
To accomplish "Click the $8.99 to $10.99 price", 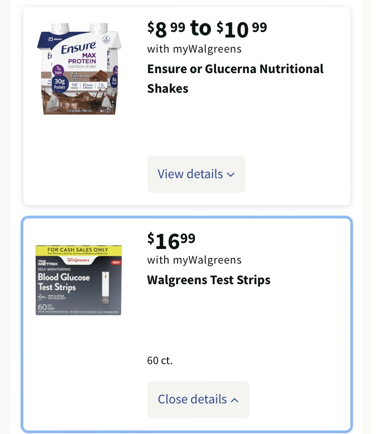I will click(207, 28).
